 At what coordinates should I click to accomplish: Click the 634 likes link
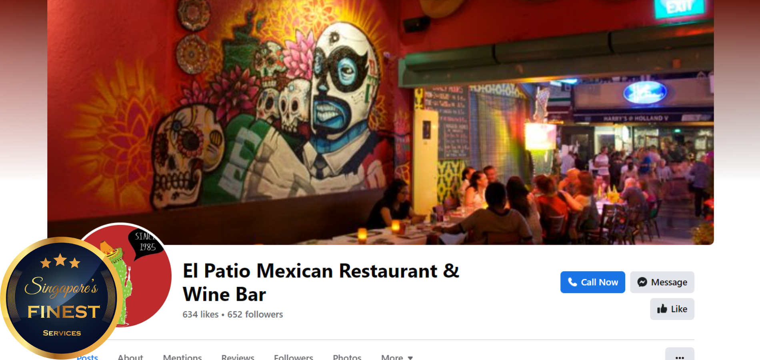point(200,314)
